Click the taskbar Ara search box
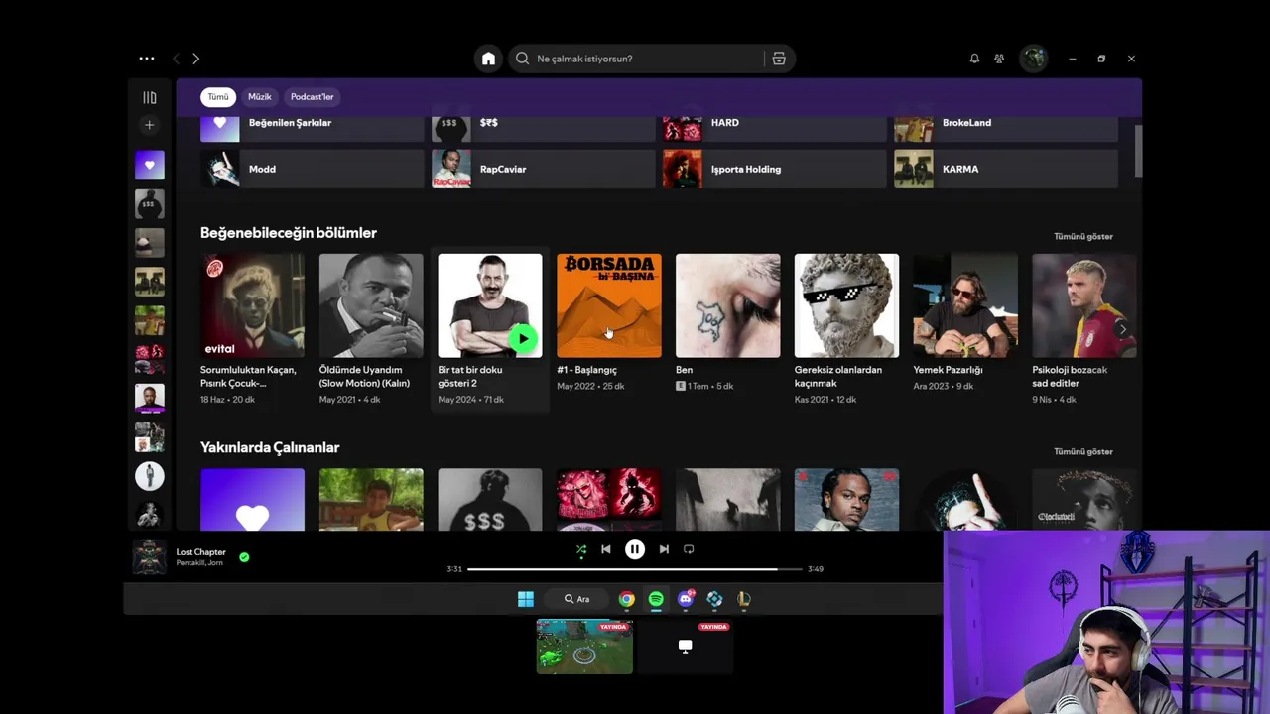This screenshot has width=1270, height=714. click(x=577, y=599)
